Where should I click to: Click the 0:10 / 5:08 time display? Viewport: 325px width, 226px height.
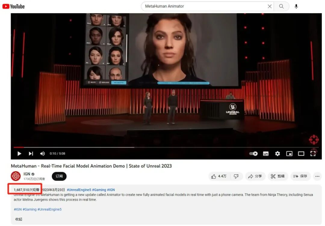57,154
